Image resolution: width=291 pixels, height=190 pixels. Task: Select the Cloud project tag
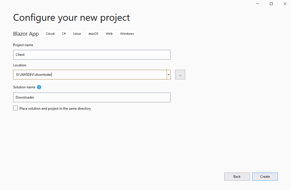[x=50, y=33]
